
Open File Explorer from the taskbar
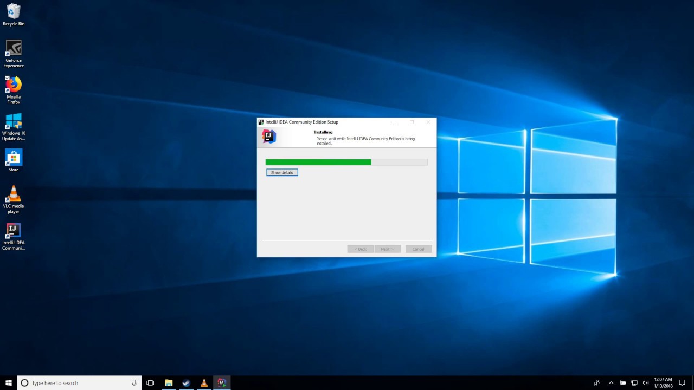[x=169, y=383]
